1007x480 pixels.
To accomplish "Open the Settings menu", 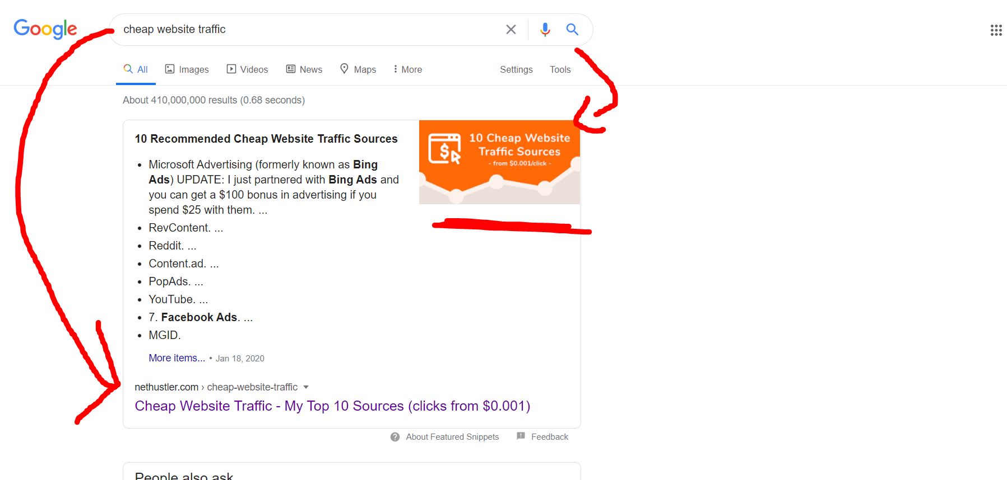I will 516,69.
